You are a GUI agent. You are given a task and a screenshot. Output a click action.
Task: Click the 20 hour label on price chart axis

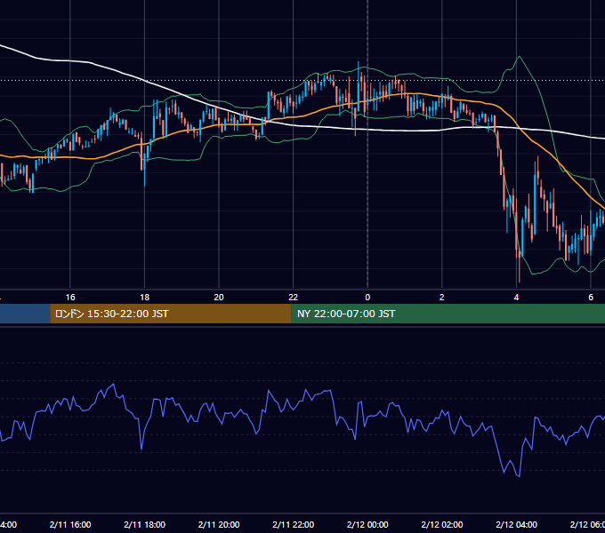pos(219,298)
